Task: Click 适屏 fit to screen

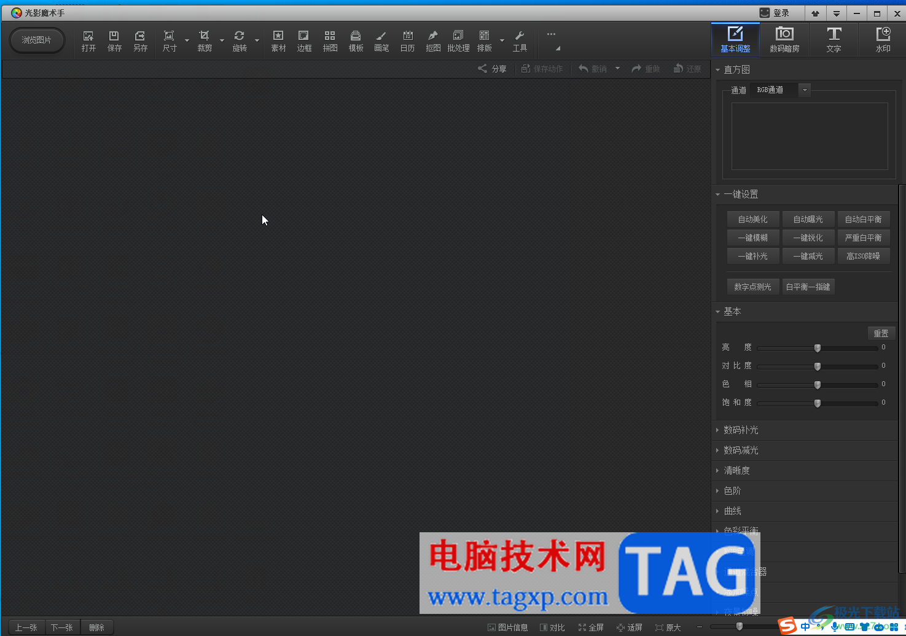Action: pos(630,627)
